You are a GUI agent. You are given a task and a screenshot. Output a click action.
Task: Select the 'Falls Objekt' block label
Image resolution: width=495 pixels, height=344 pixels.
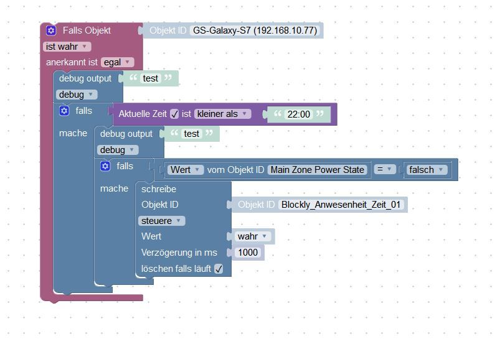pyautogui.click(x=87, y=30)
